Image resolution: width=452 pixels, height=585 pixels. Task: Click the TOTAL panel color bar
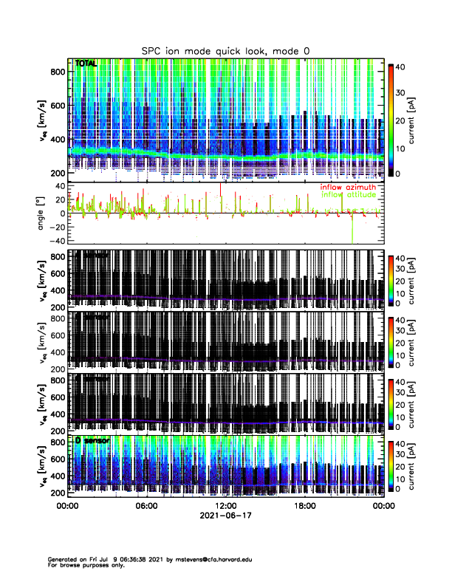pyautogui.click(x=389, y=119)
